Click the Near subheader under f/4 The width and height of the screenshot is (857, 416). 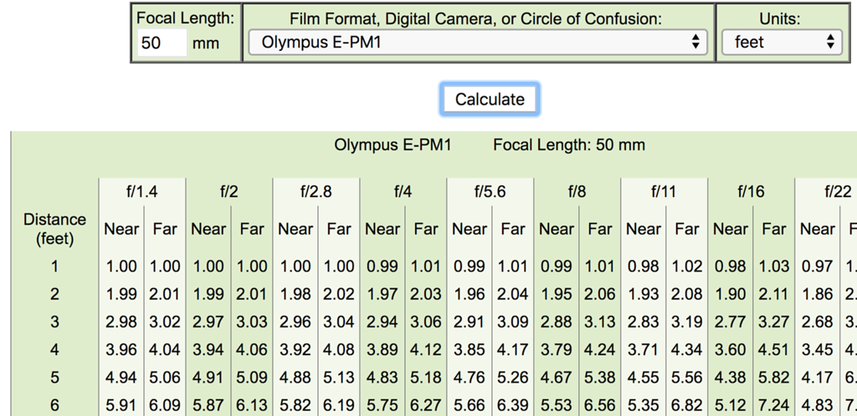(x=382, y=229)
